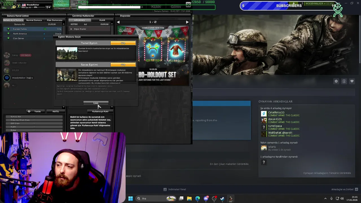Open Combat Arms taskbar icon
This screenshot has height=203, width=361.
tap(230, 198)
